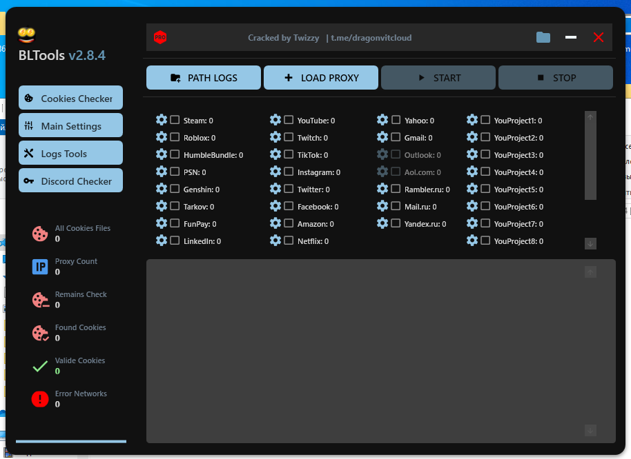Click the Found Cookies icon
The width and height of the screenshot is (631, 459).
point(40,333)
